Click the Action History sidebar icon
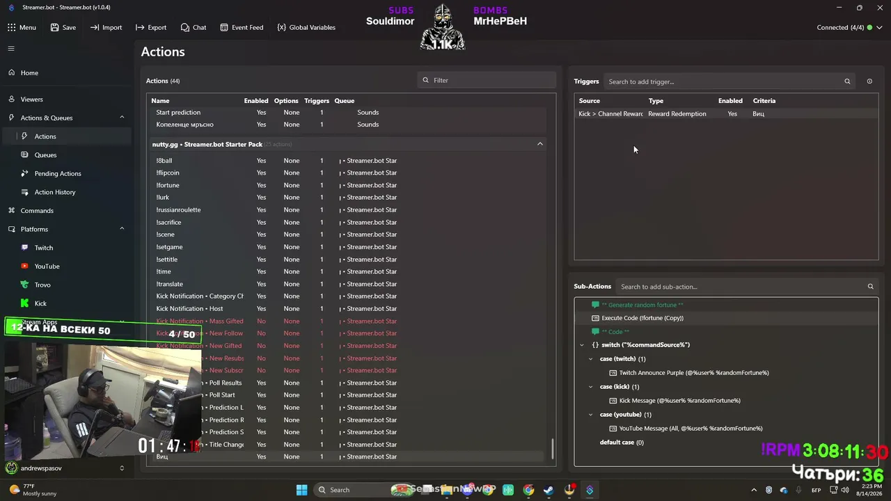 [25, 192]
